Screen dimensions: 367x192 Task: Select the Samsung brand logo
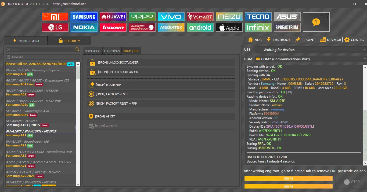point(84,17)
